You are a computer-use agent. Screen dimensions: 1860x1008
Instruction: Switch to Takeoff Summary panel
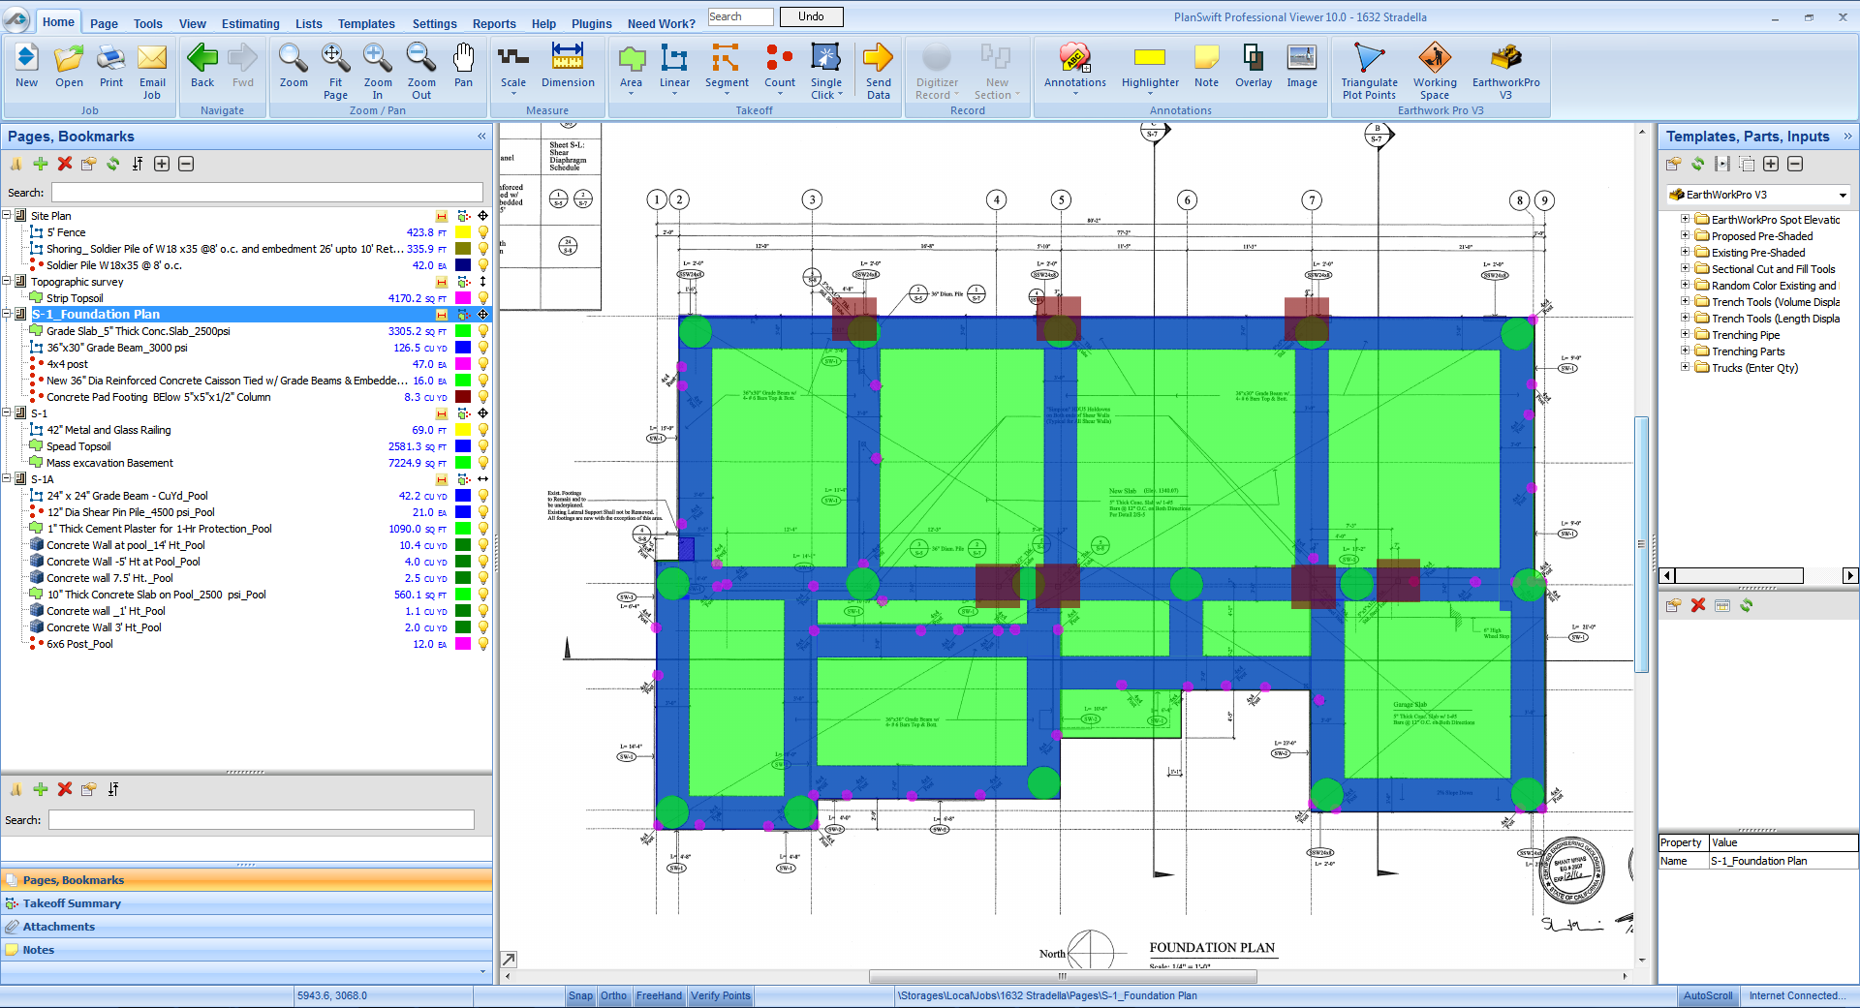[x=246, y=903]
